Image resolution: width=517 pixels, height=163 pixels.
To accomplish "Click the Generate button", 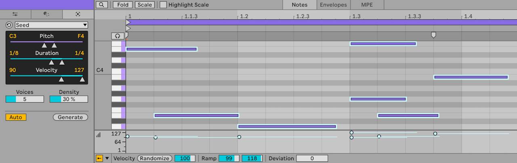I will (70, 117).
